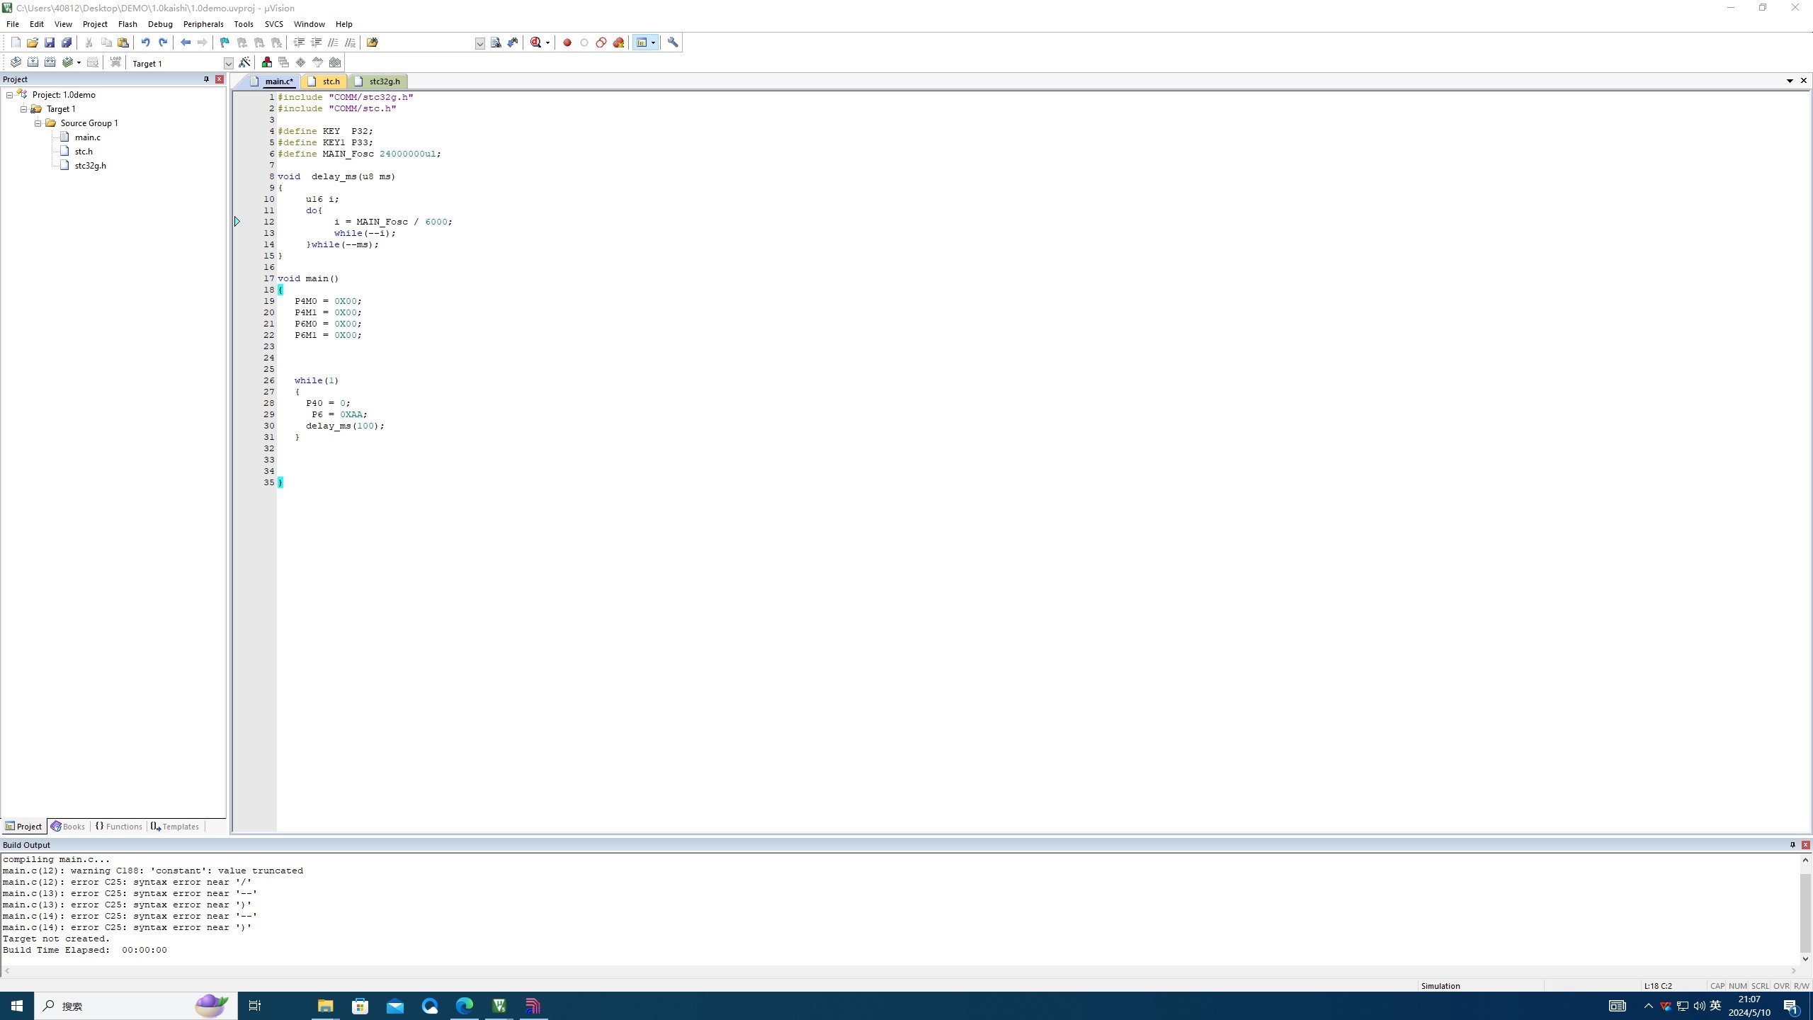Open debug session dropdown arrow

[547, 42]
